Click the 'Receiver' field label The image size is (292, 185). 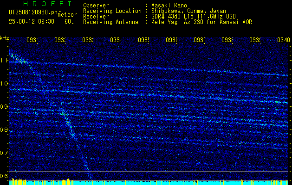[x=96, y=17]
